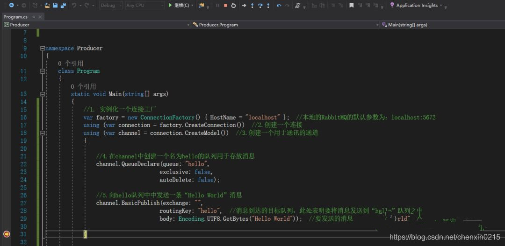Click the Step Over icon

260,5
